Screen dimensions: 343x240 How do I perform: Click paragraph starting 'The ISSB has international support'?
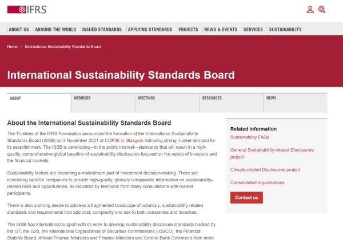click(x=111, y=231)
